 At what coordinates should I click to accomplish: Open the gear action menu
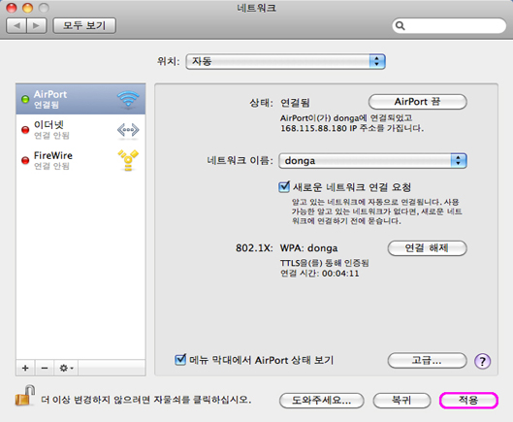(x=66, y=368)
